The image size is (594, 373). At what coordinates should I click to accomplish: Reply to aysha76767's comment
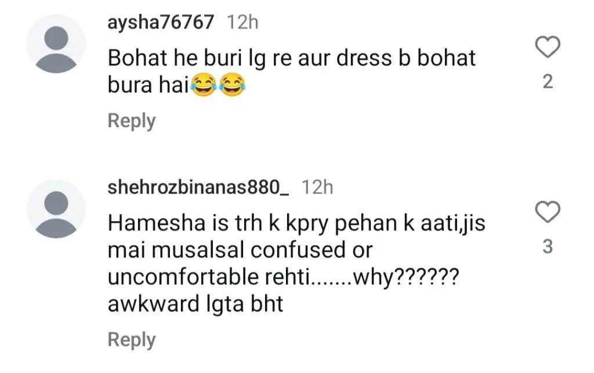point(132,121)
